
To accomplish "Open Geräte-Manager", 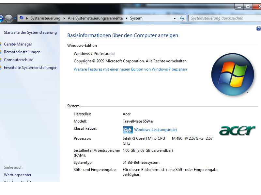I will (18, 44).
